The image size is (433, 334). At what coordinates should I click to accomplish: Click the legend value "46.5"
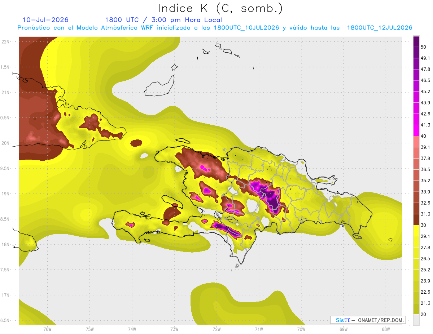tap(425, 80)
